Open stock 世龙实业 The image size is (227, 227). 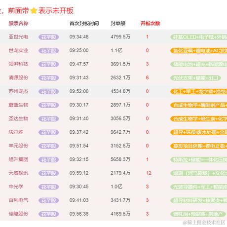(18, 50)
